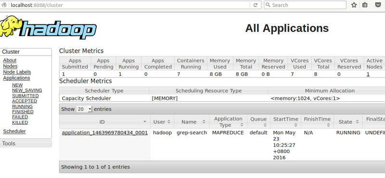Click the 'default' queue cell
385x178 pixels.
(x=258, y=133)
